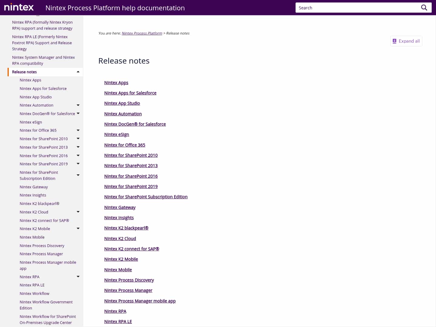
Task: Open Nintex Process Manager mobile app page
Action: coord(140,301)
